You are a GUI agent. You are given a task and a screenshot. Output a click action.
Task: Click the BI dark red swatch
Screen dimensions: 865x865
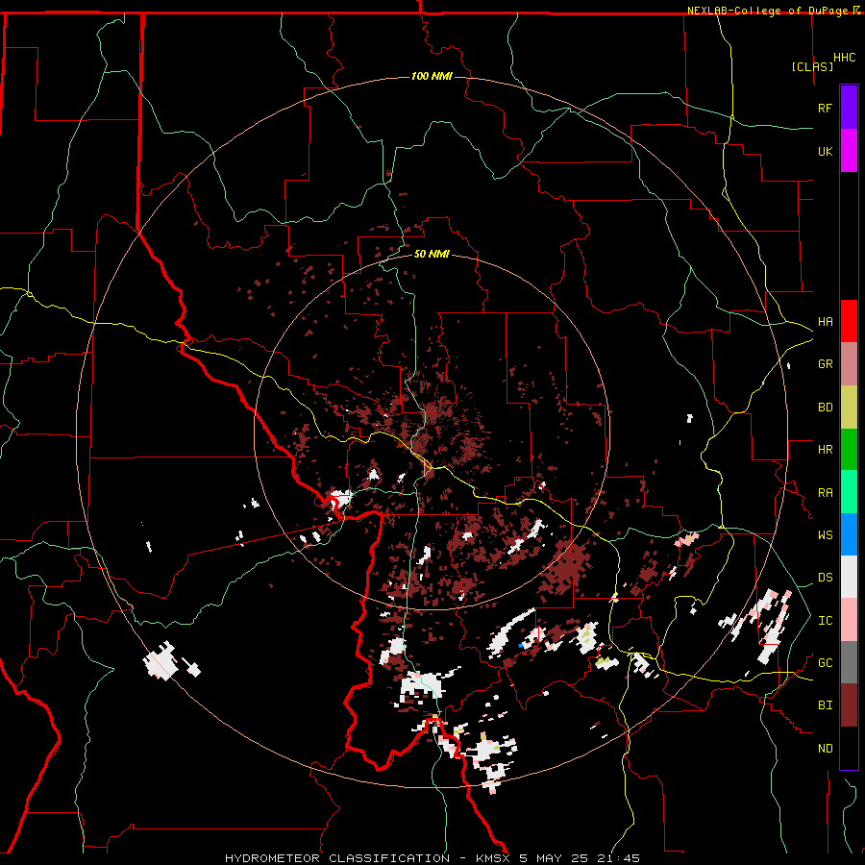coord(849,705)
